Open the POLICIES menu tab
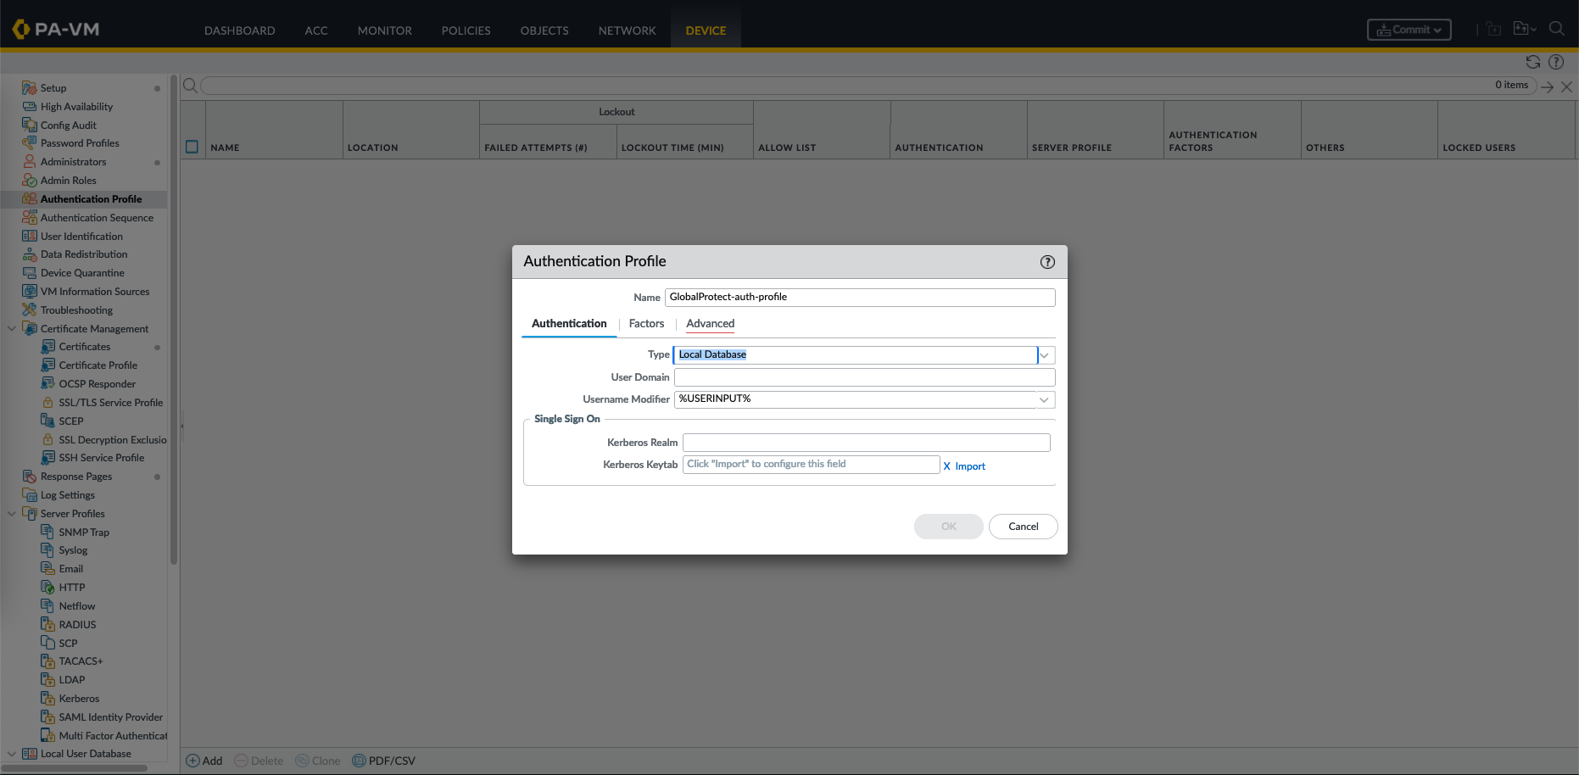 click(x=466, y=31)
